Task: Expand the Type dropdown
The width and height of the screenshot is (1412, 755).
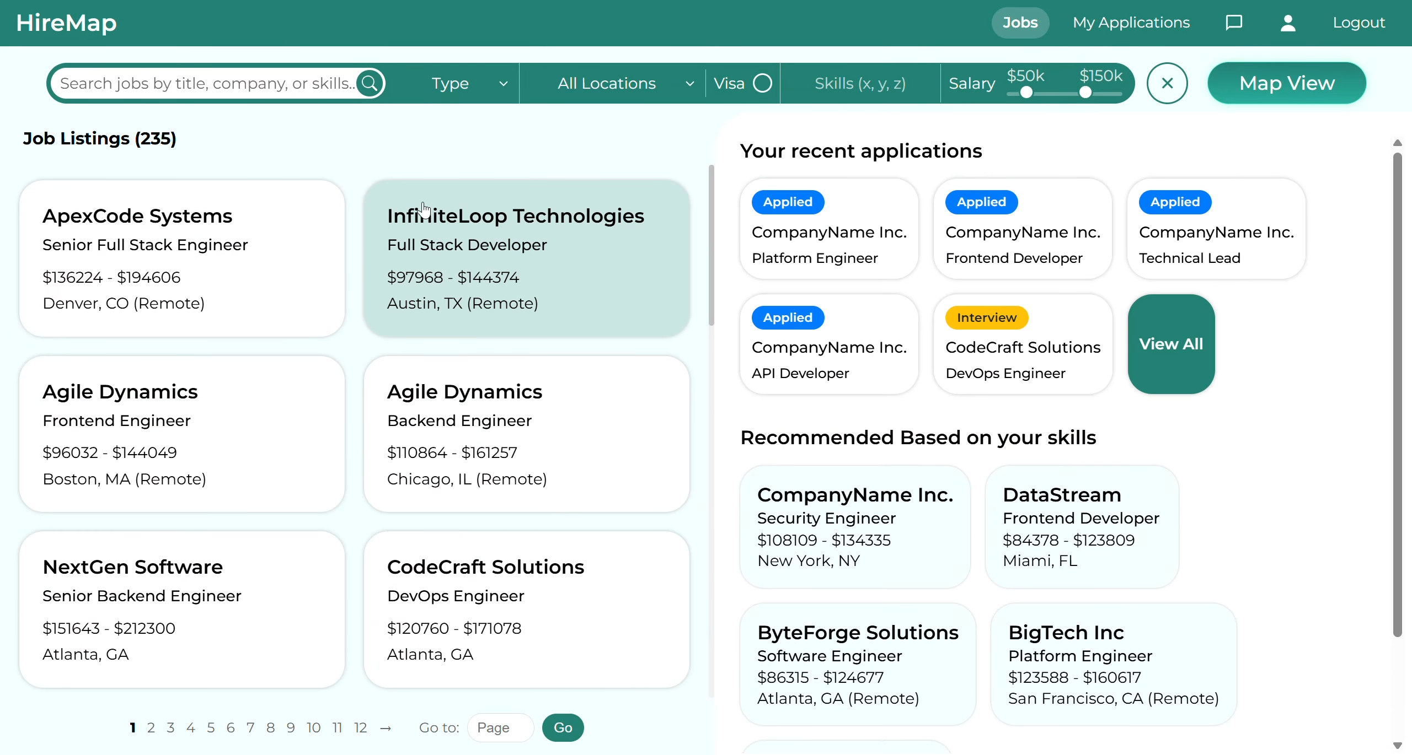Action: 469,83
